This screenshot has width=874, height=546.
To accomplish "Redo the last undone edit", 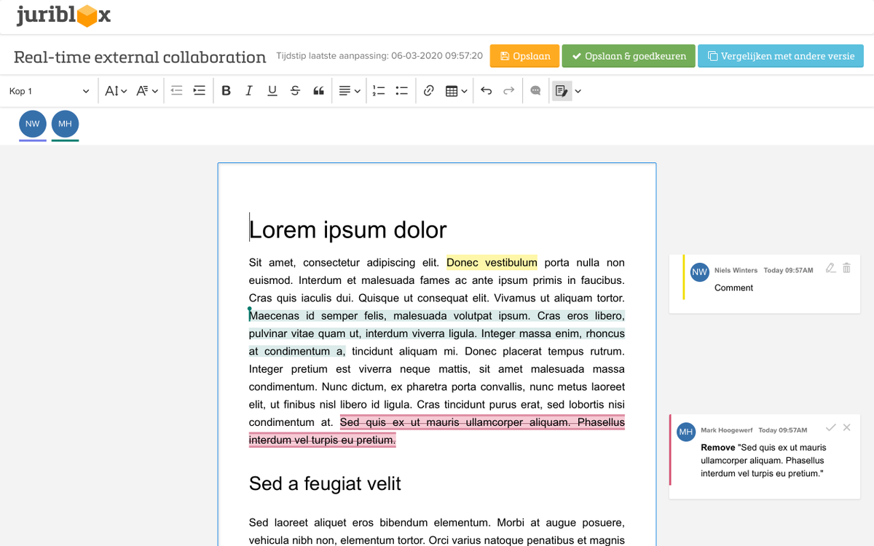I will pos(509,91).
